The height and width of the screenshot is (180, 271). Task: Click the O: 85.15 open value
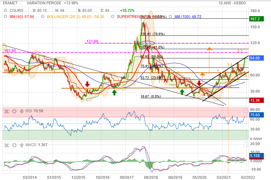(x=40, y=11)
